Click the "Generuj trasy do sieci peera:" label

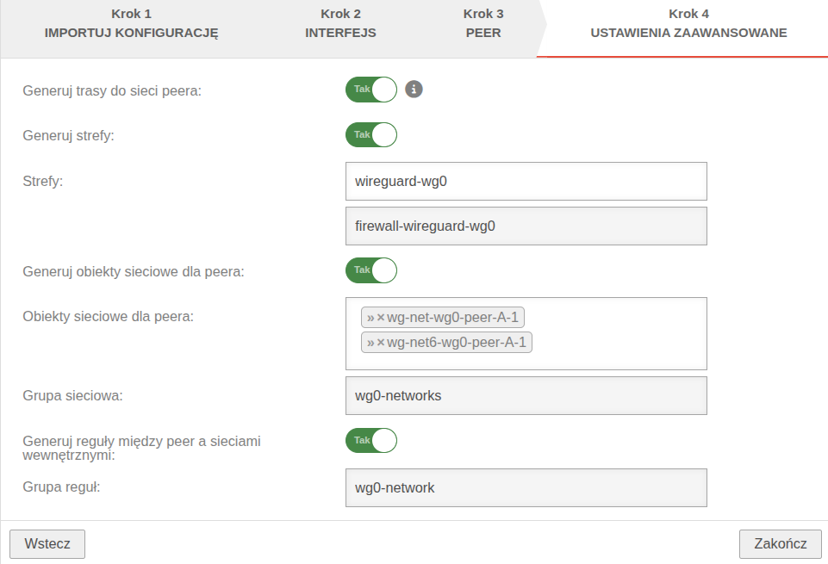click(112, 90)
